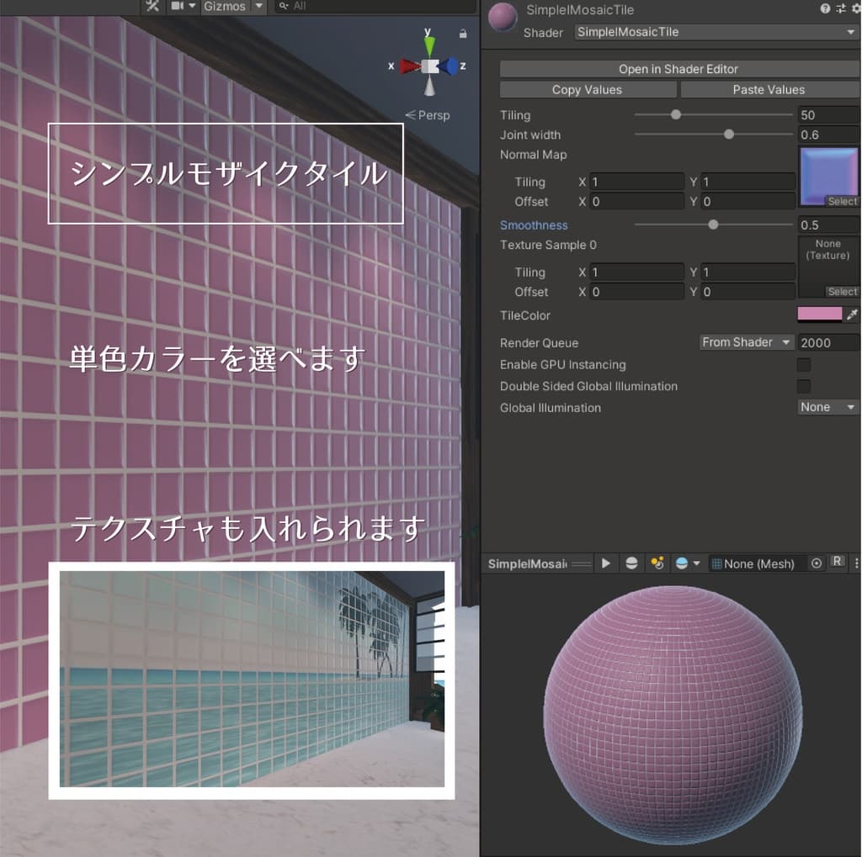Click the pink TileColor swatch
Image resolution: width=862 pixels, height=857 pixels.
819,315
